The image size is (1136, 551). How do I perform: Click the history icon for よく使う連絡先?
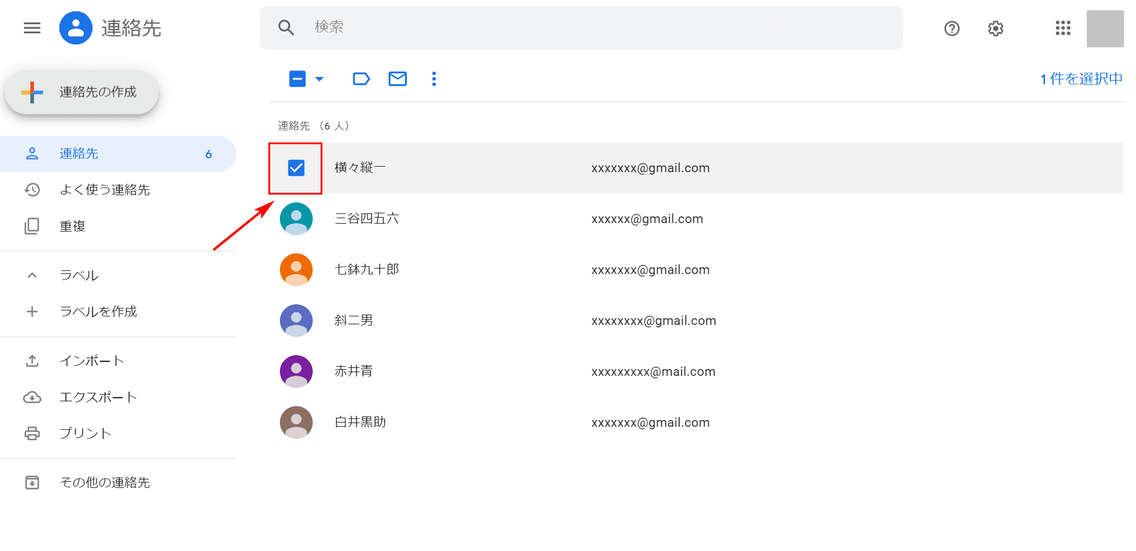[x=32, y=190]
